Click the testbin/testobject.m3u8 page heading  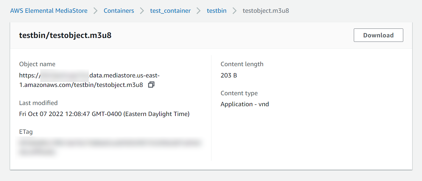point(65,35)
